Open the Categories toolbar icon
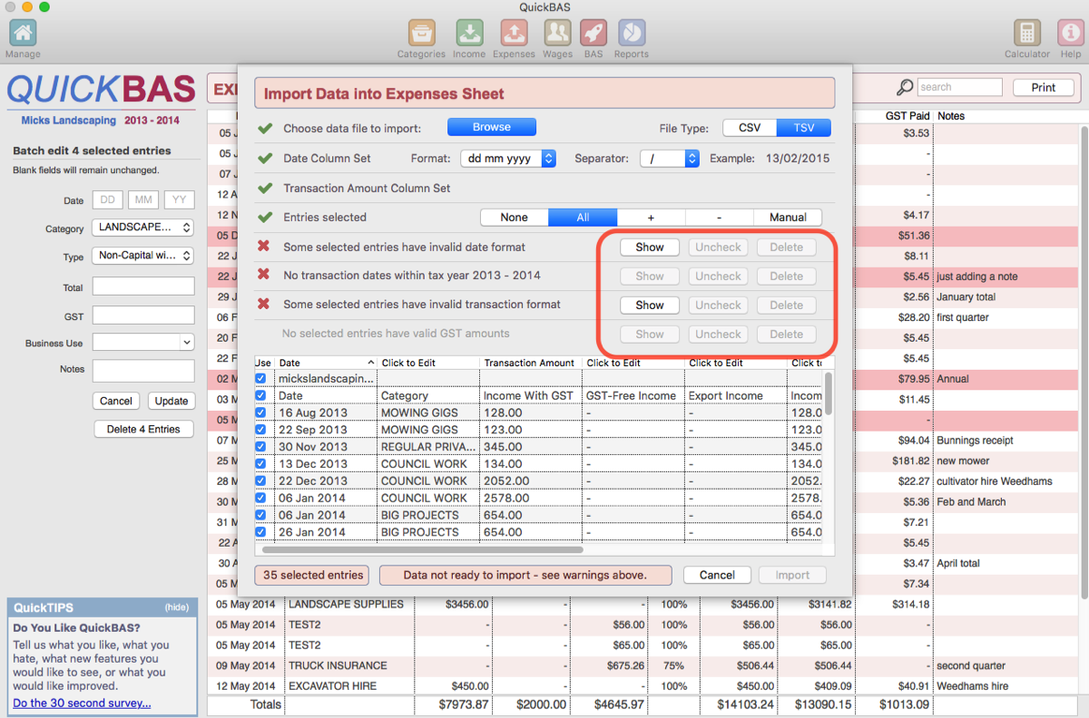The width and height of the screenshot is (1089, 718). 421,34
